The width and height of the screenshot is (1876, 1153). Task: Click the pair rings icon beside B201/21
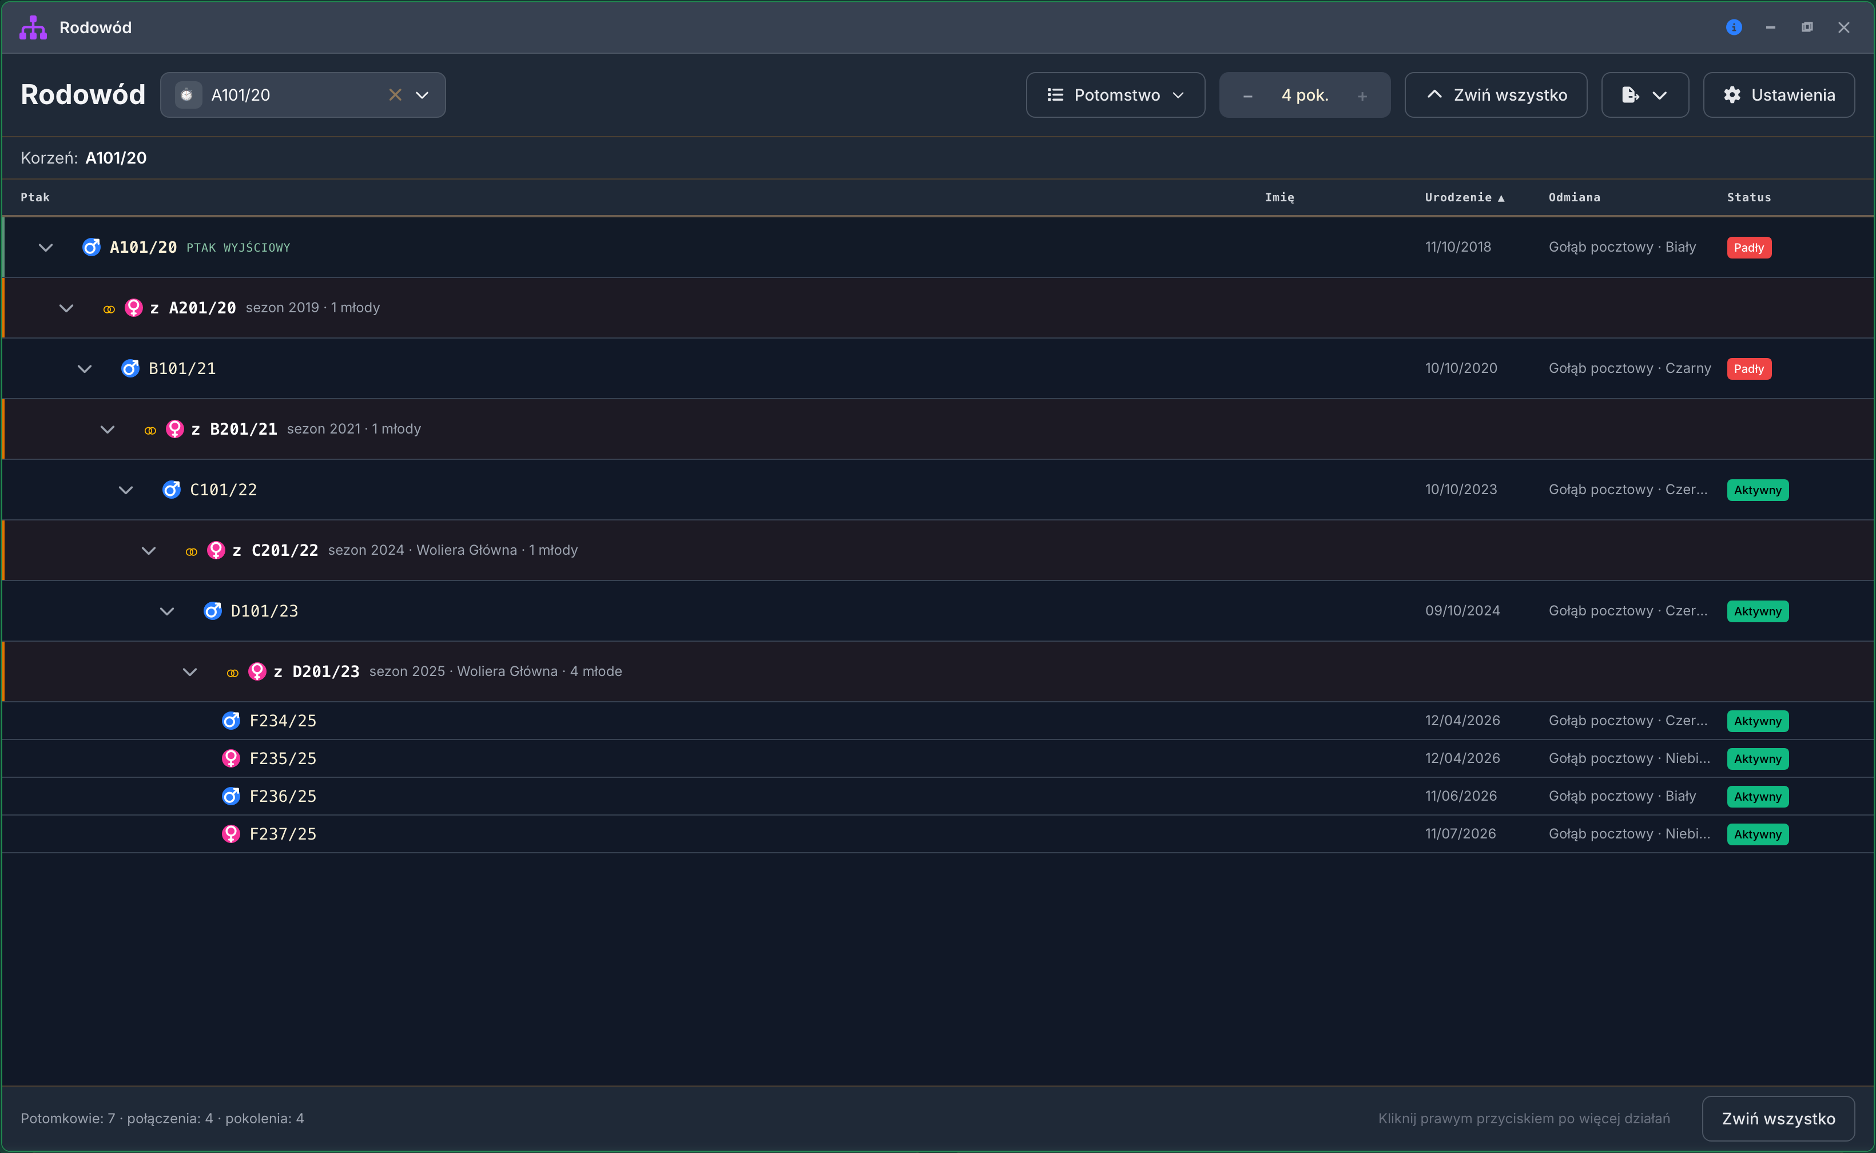(150, 431)
